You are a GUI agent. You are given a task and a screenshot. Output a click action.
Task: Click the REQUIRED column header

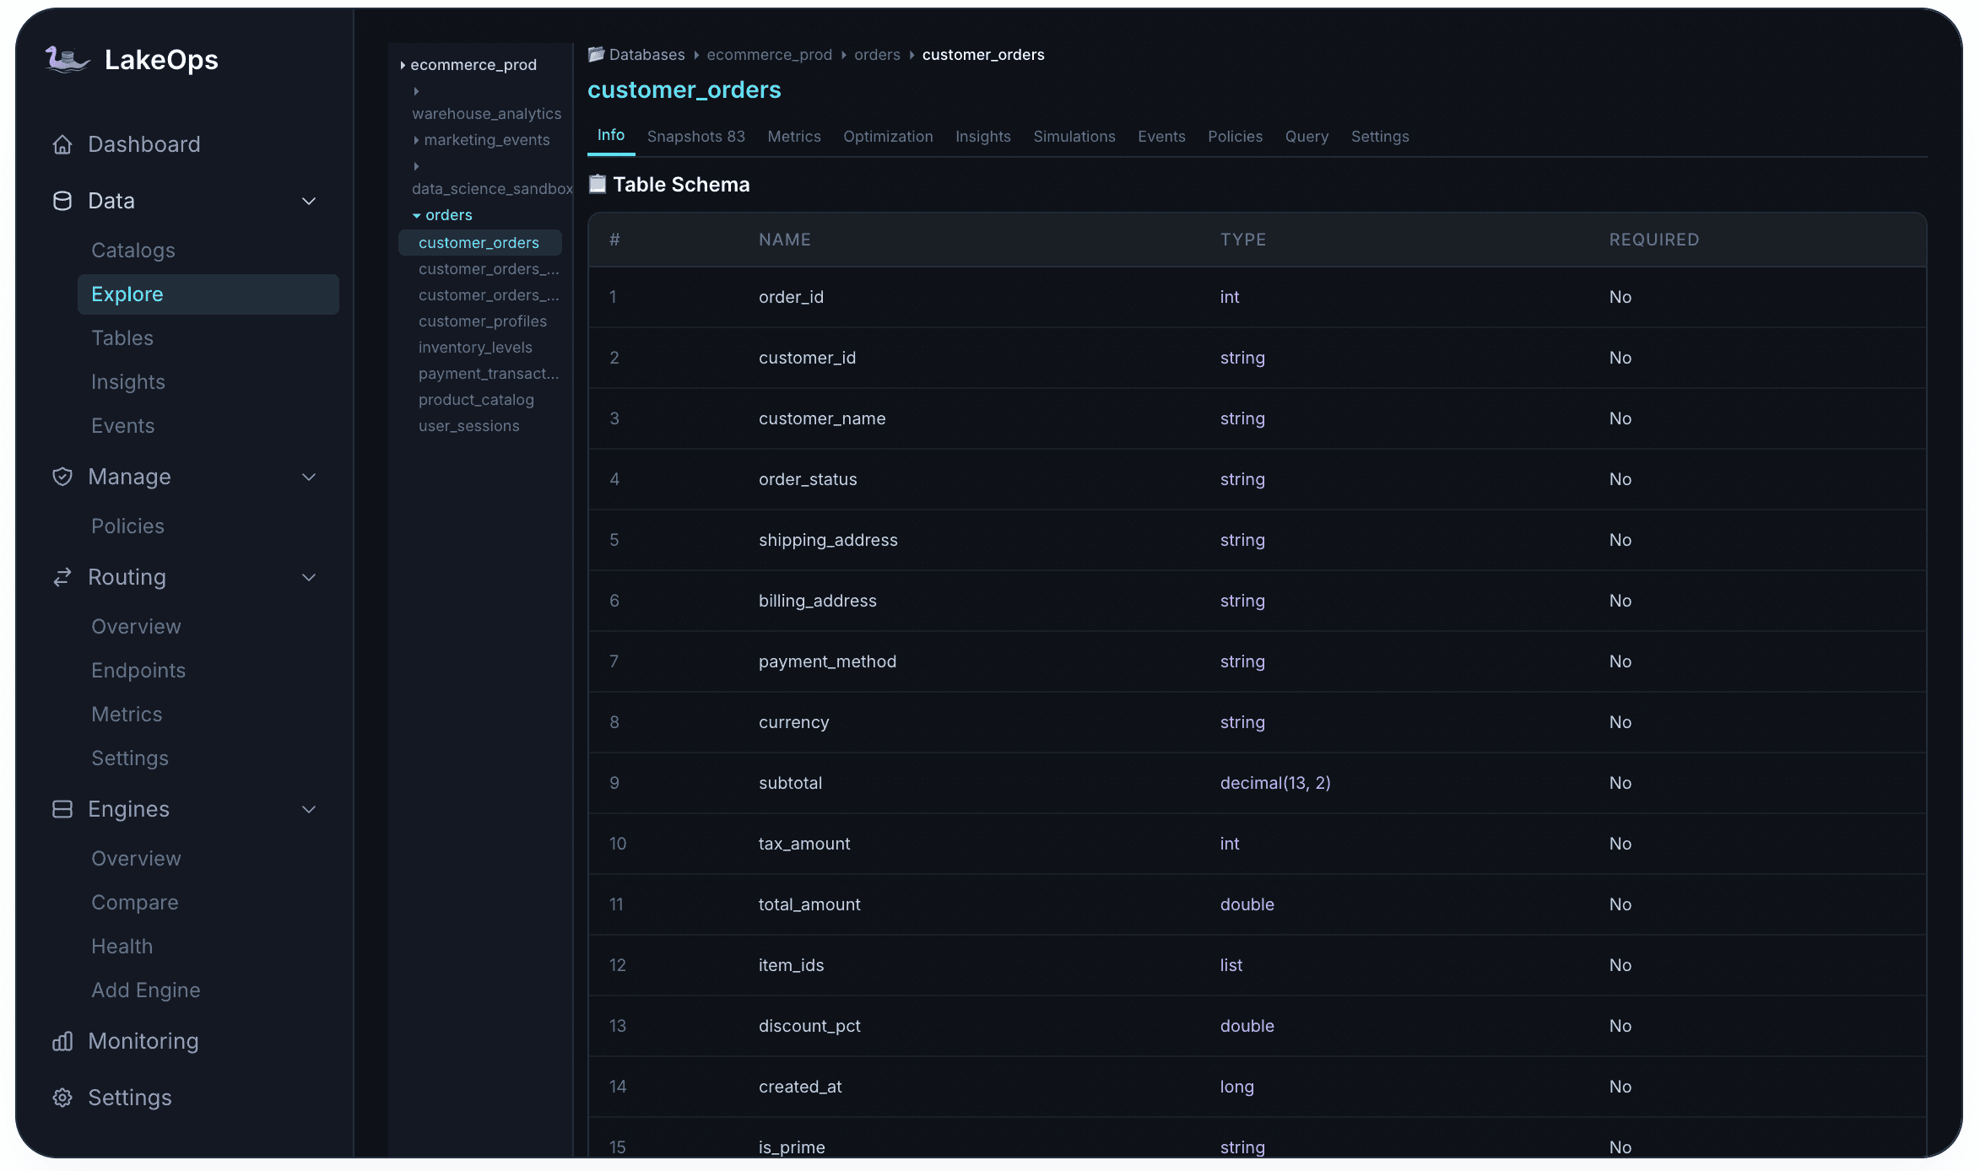point(1653,240)
